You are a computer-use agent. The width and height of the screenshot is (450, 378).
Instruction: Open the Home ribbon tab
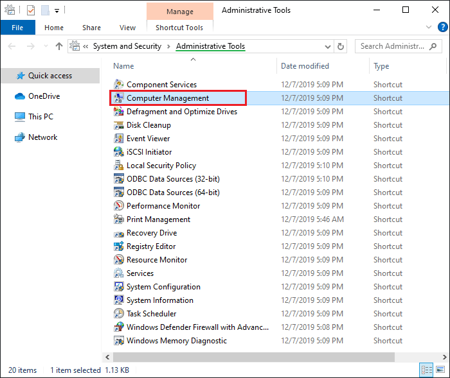point(54,28)
